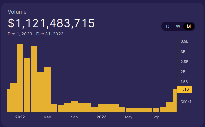205x127 pixels.
Task: Click the tallest volume bar above 2022
Action: [x=20, y=78]
